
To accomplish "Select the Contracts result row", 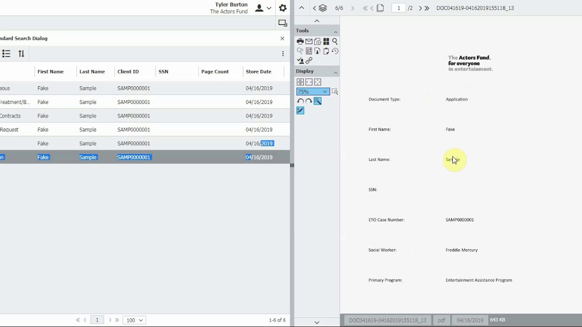I will coord(145,116).
